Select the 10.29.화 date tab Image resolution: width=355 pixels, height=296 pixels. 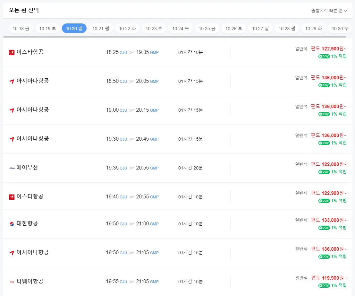tap(314, 28)
